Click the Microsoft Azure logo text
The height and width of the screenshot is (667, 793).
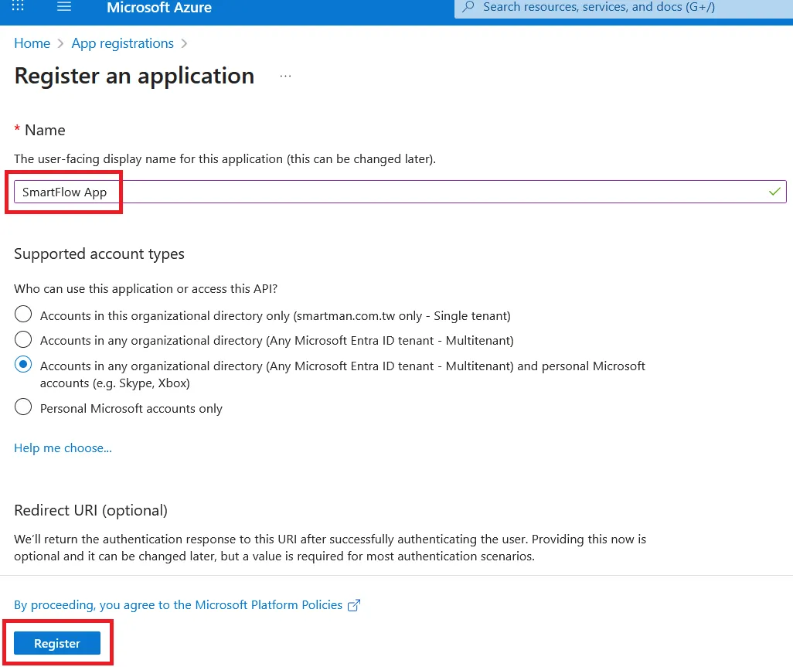click(158, 8)
